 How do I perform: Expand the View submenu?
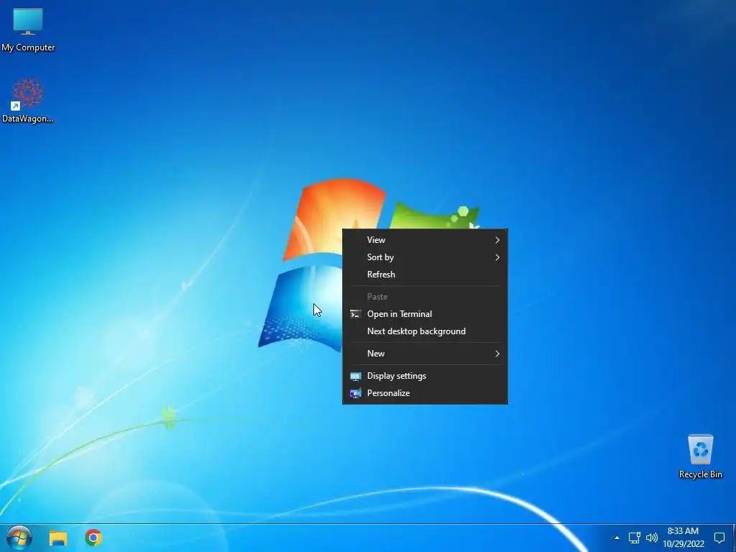(x=425, y=240)
